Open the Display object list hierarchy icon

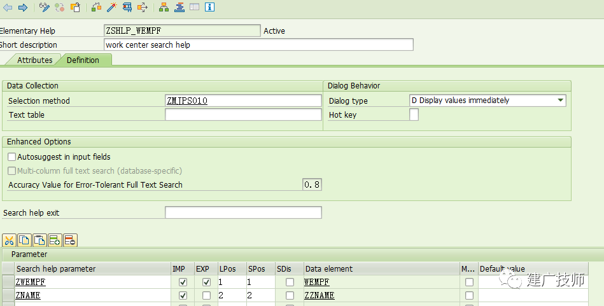click(x=164, y=7)
